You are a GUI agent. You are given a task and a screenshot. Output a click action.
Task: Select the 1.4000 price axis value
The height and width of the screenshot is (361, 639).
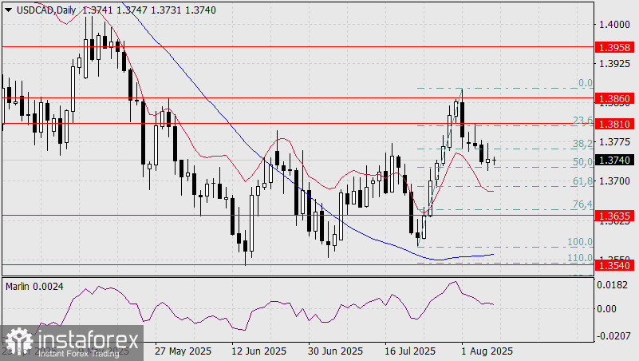613,25
